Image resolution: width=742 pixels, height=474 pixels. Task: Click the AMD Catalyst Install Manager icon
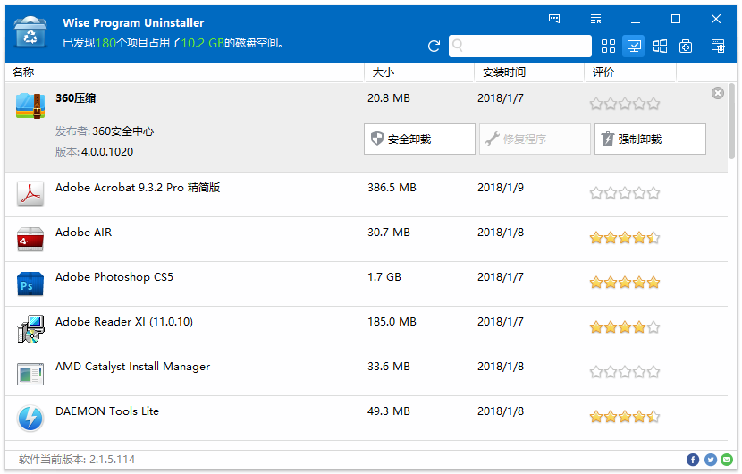30,374
